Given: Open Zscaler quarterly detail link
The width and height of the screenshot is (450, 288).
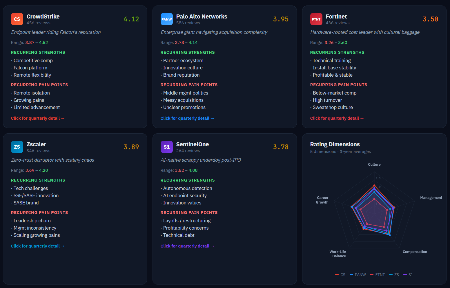Looking at the screenshot, I should point(38,246).
